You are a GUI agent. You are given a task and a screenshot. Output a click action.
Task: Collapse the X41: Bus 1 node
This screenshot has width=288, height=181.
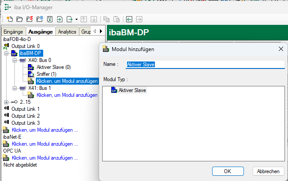(x=15, y=88)
